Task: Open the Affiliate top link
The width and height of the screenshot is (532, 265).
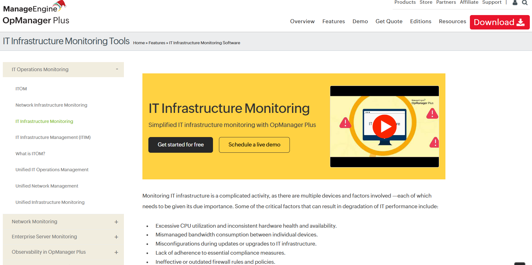Action: coord(469,3)
